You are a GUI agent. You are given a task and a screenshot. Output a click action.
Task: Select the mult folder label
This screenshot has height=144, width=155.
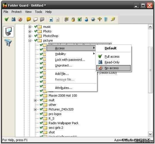coord(51,100)
